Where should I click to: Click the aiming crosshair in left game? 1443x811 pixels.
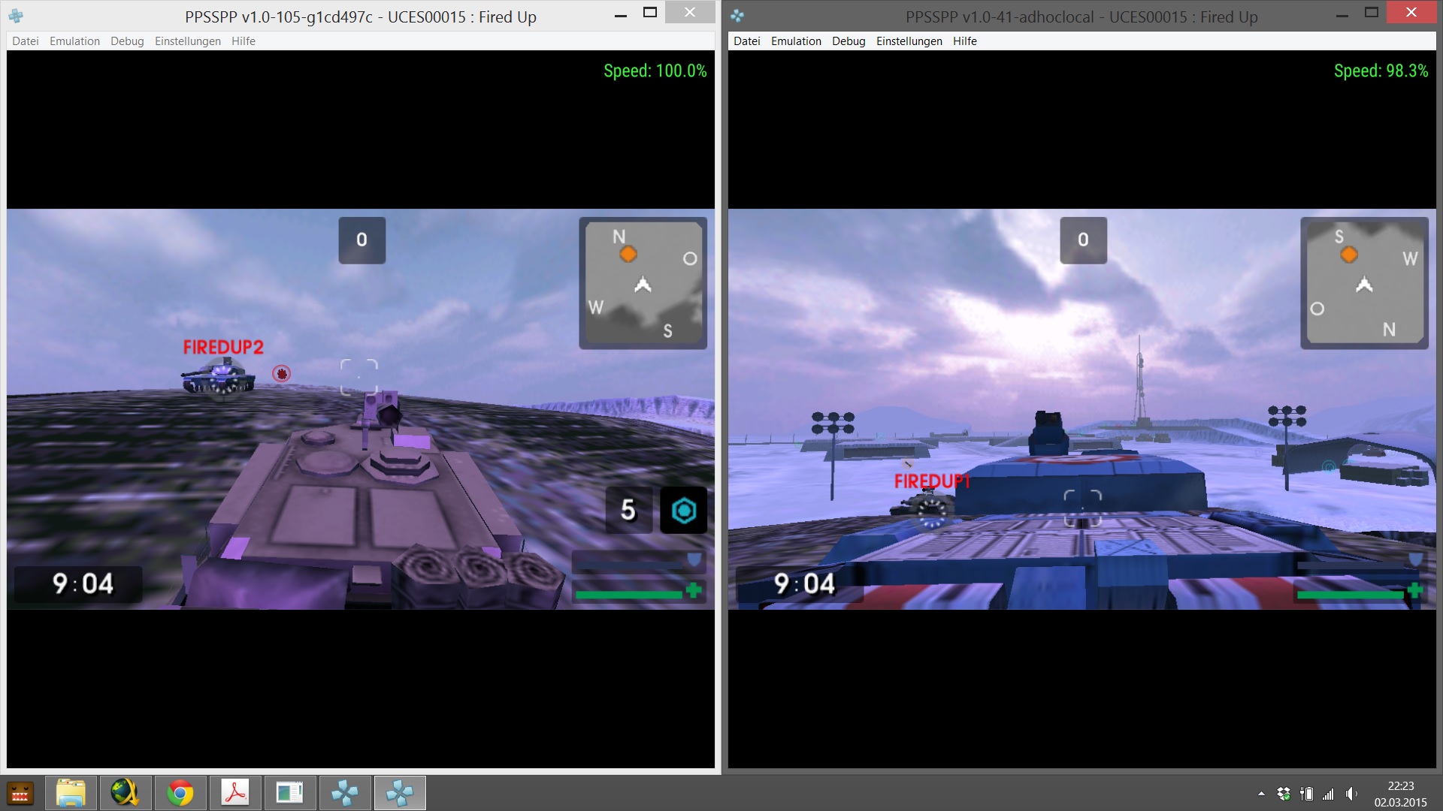pyautogui.click(x=358, y=377)
